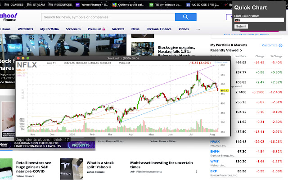Open the Finance Home tab
The width and height of the screenshot is (288, 180).
pyautogui.click(x=5, y=29)
